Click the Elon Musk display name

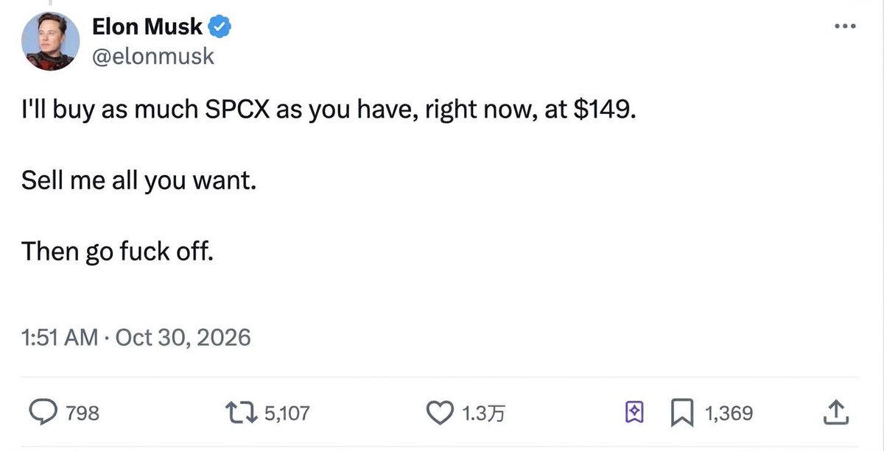tap(147, 26)
